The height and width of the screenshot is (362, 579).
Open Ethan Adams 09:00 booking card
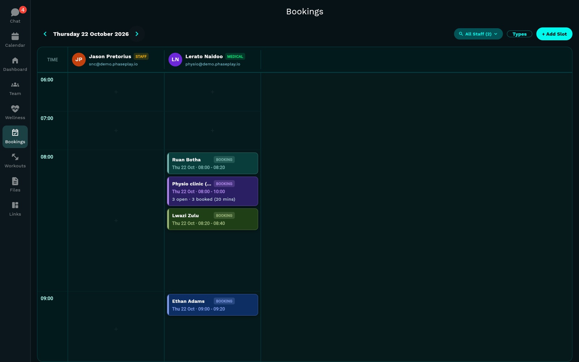click(212, 305)
